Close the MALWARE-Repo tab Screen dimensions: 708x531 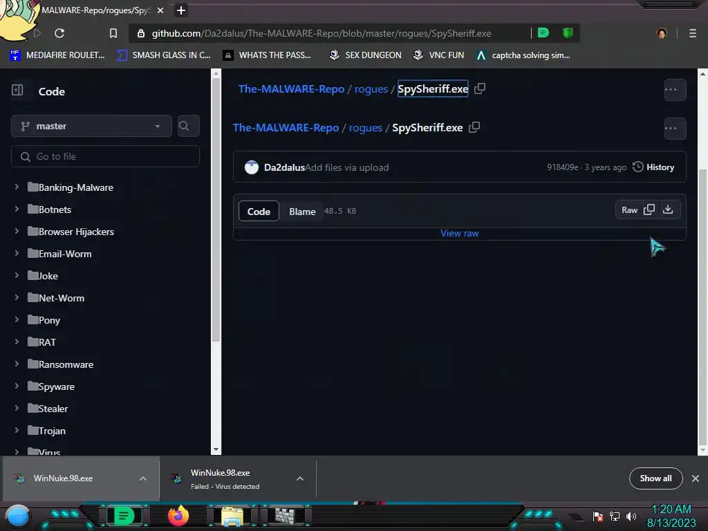(x=160, y=10)
